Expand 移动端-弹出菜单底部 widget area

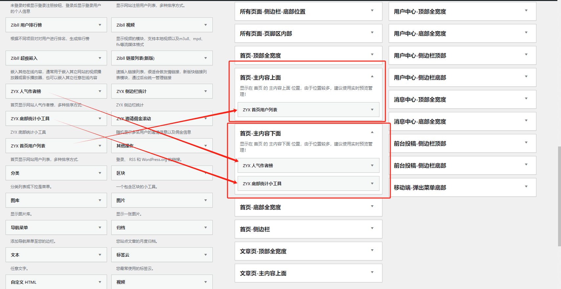(x=526, y=187)
